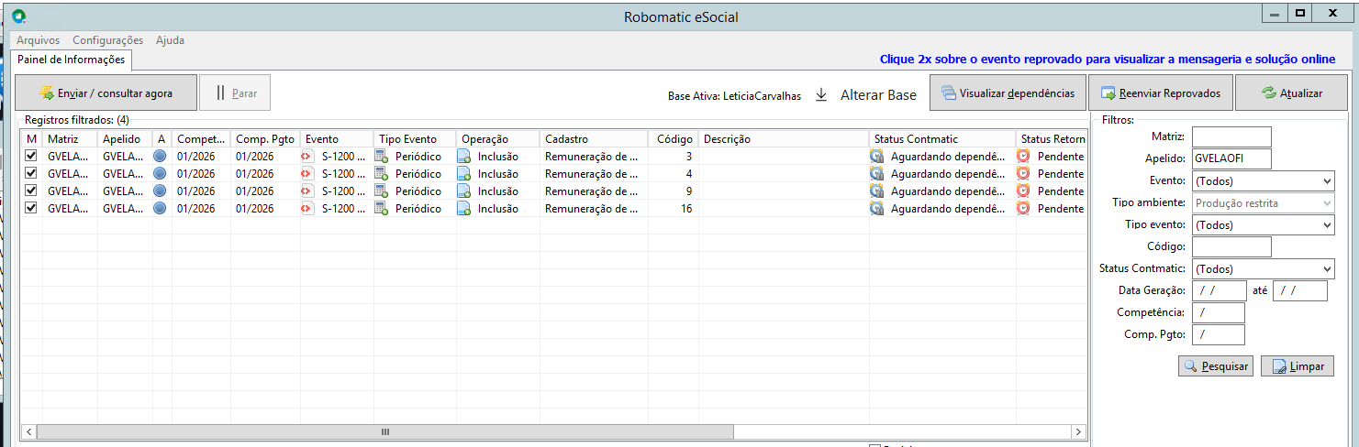The image size is (1359, 447).
Task: Click Aguardando dependência status icon, Código 4 row
Action: [x=877, y=173]
